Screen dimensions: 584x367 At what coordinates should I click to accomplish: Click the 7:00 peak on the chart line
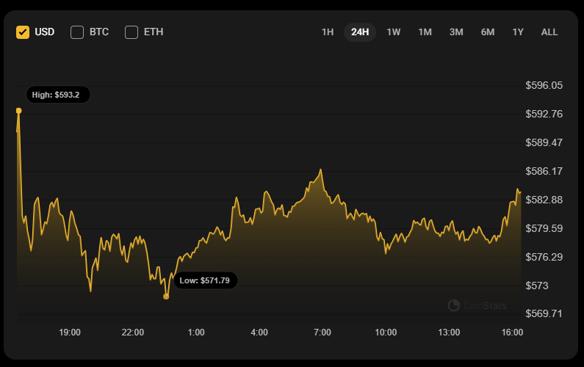[x=321, y=170]
